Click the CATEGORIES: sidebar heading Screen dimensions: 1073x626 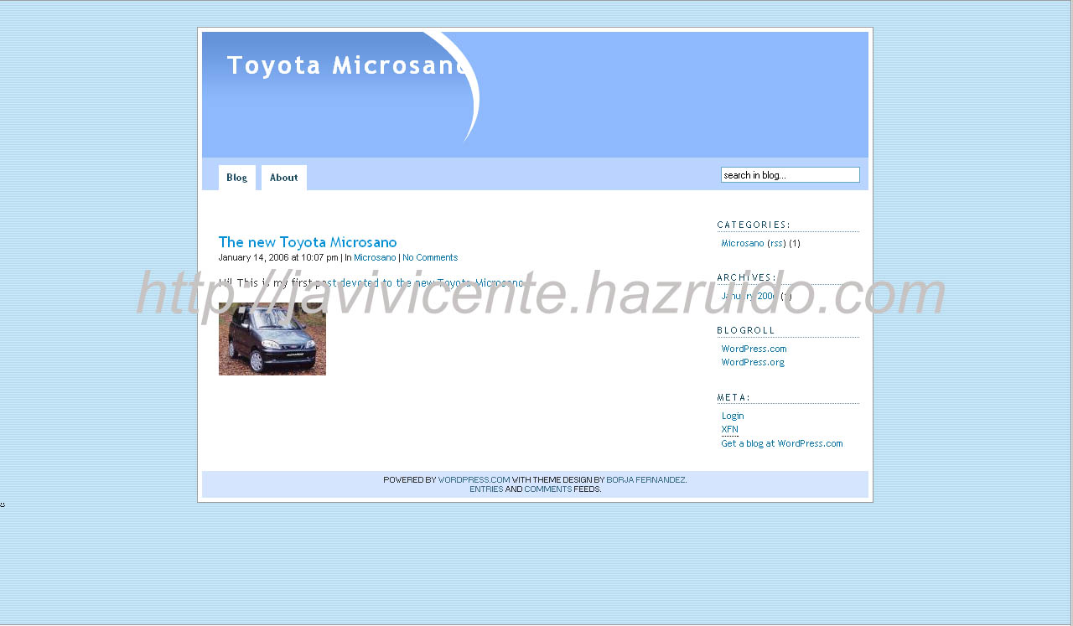click(x=754, y=225)
